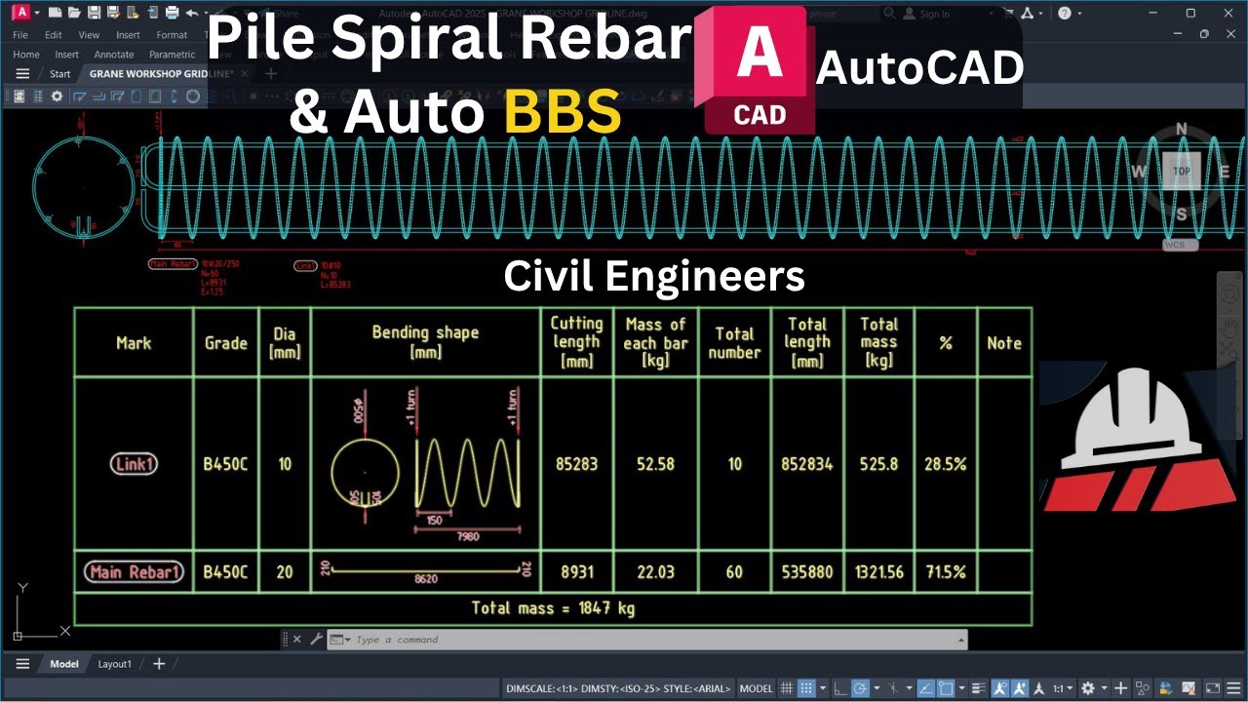
Task: Close the GRANE WORKSHOP GRIDLINE tab
Action: (x=245, y=74)
